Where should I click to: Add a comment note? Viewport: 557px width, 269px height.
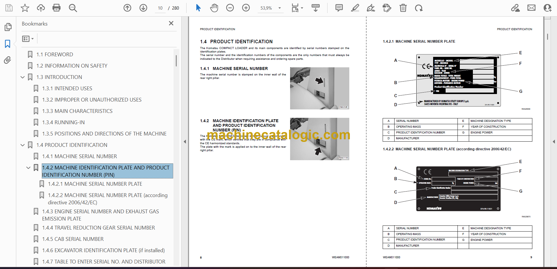339,8
